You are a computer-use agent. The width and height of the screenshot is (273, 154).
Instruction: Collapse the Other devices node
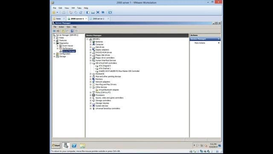90,87
